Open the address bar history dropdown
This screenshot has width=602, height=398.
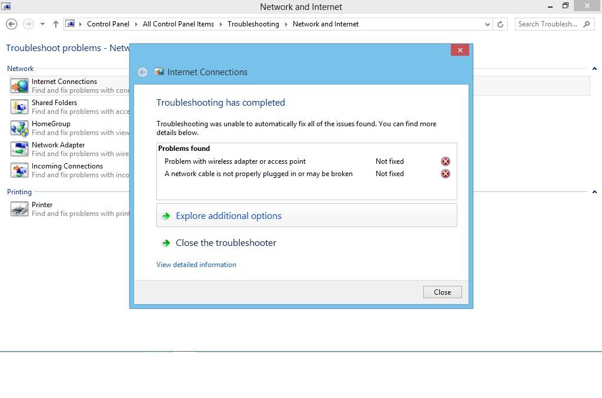[x=487, y=24]
